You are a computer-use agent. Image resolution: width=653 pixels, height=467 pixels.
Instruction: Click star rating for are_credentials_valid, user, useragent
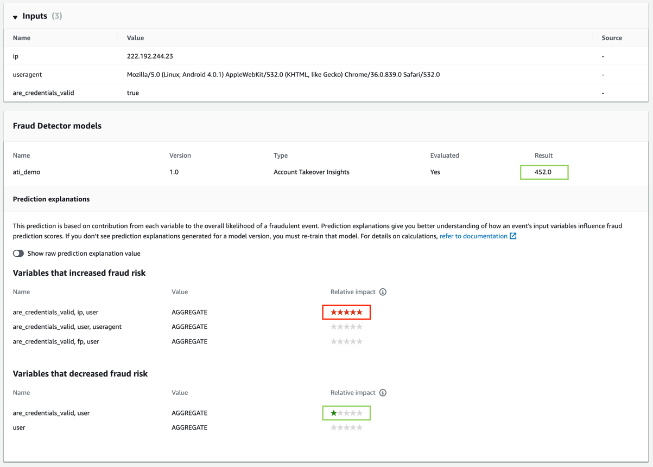[346, 327]
